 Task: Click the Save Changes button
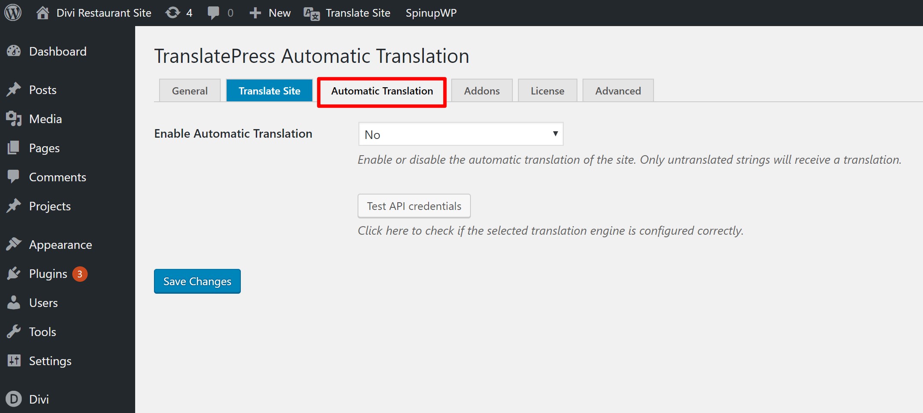point(197,281)
